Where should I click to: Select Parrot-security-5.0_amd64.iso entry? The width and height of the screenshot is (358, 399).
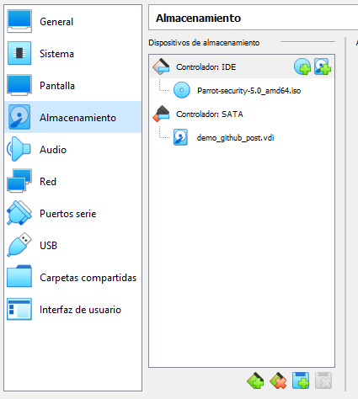click(x=248, y=91)
